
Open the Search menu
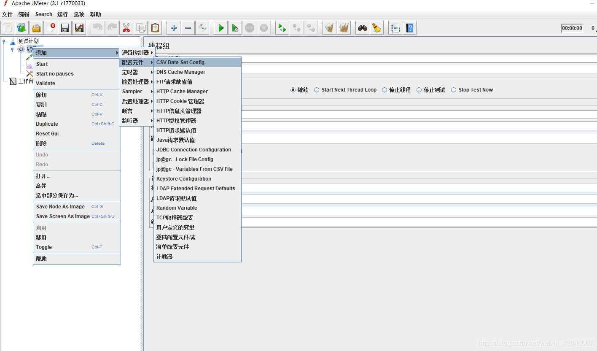pos(43,14)
